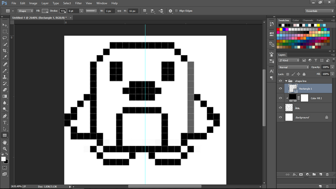336x189 pixels.
Task: Create new group folder icon
Action: point(314,174)
